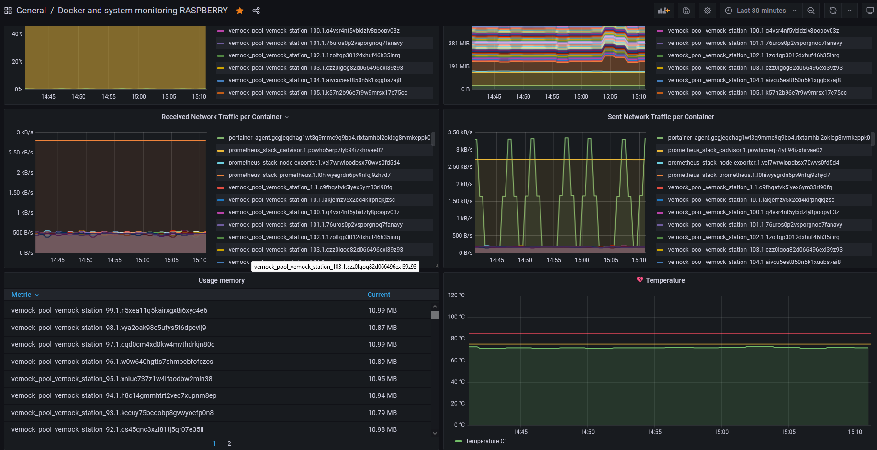Toggle vemock_station_102.1 series in Sent legend

click(x=753, y=237)
